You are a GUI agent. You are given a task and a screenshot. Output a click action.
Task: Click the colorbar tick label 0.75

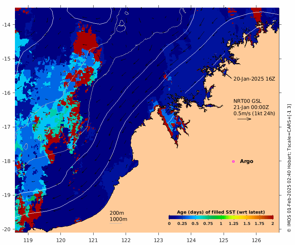point(208,223)
